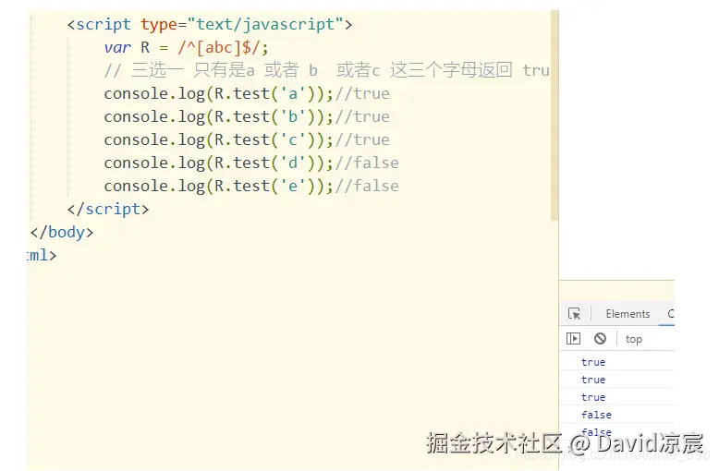This screenshot has height=471, width=719.
Task: Select the third true console output
Action: coord(593,397)
